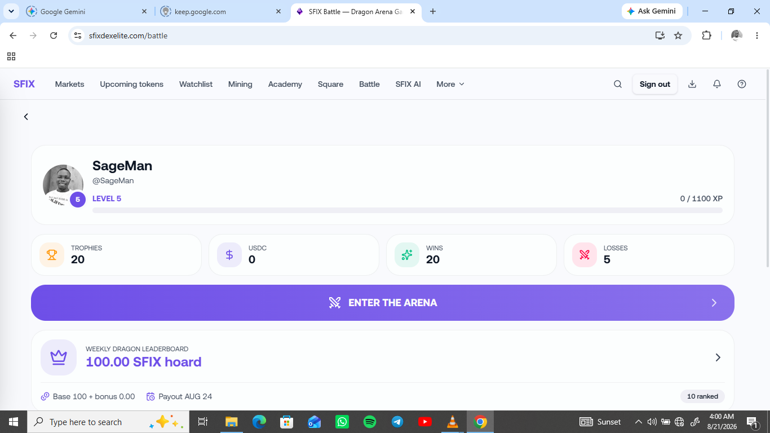
Task: Click the Trophies trophy icon
Action: point(52,255)
